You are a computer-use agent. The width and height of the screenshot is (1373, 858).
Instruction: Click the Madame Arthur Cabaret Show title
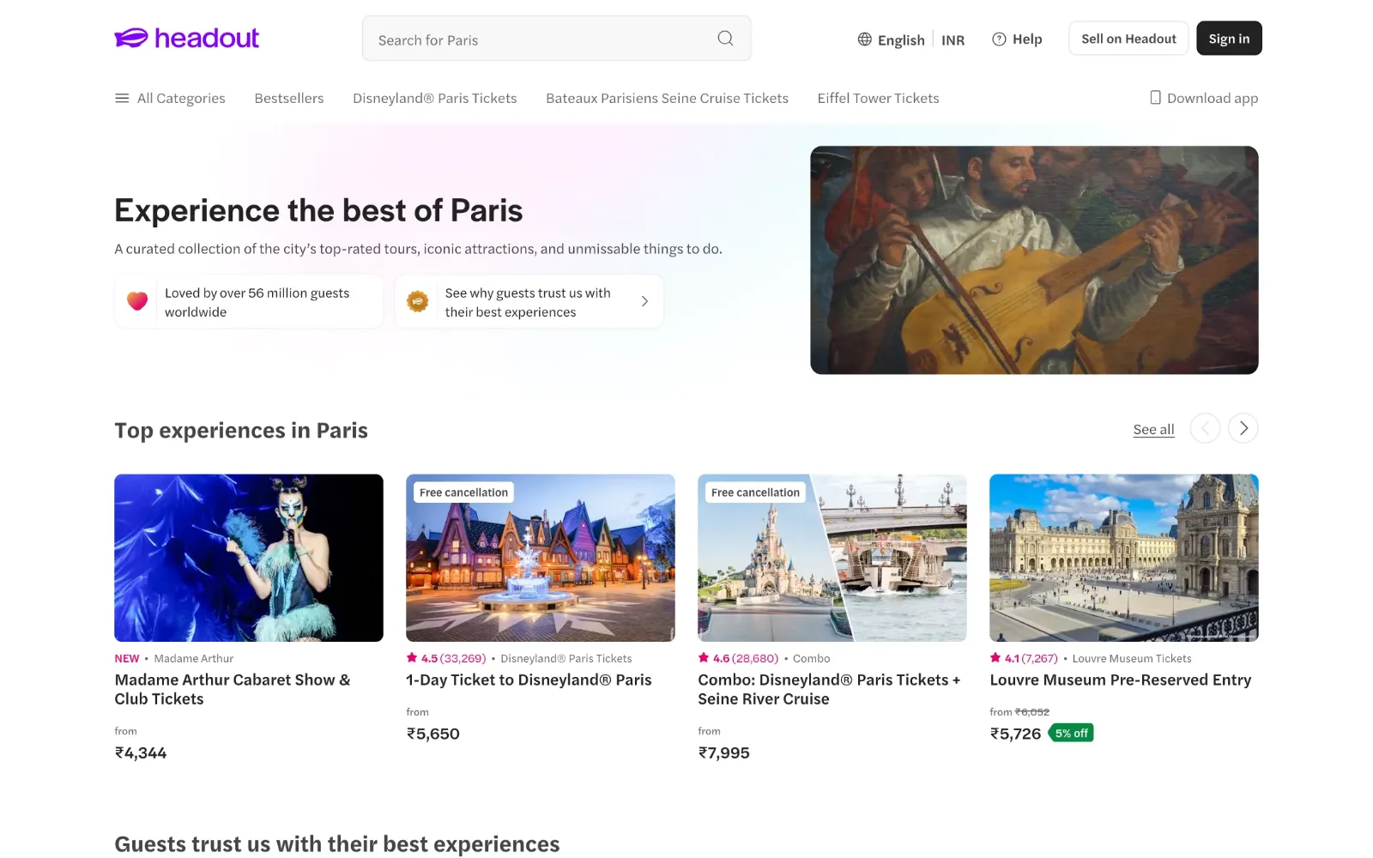tap(233, 690)
